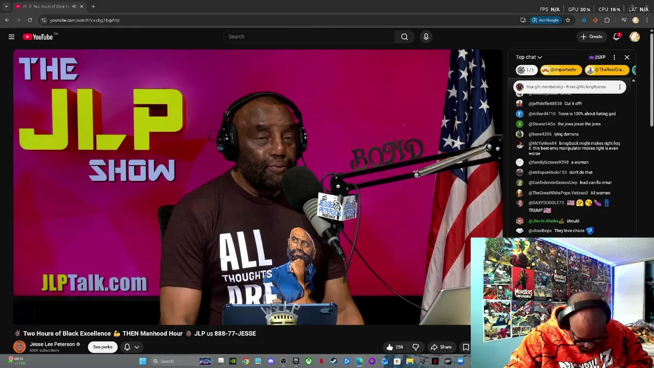Viewport: 654px width, 368px height.
Task: Go to the YouTube home logo
Action: pyautogui.click(x=38, y=37)
